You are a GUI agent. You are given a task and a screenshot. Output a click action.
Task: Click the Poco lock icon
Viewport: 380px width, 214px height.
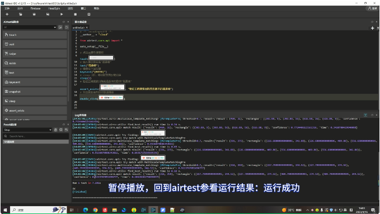tap(55, 130)
